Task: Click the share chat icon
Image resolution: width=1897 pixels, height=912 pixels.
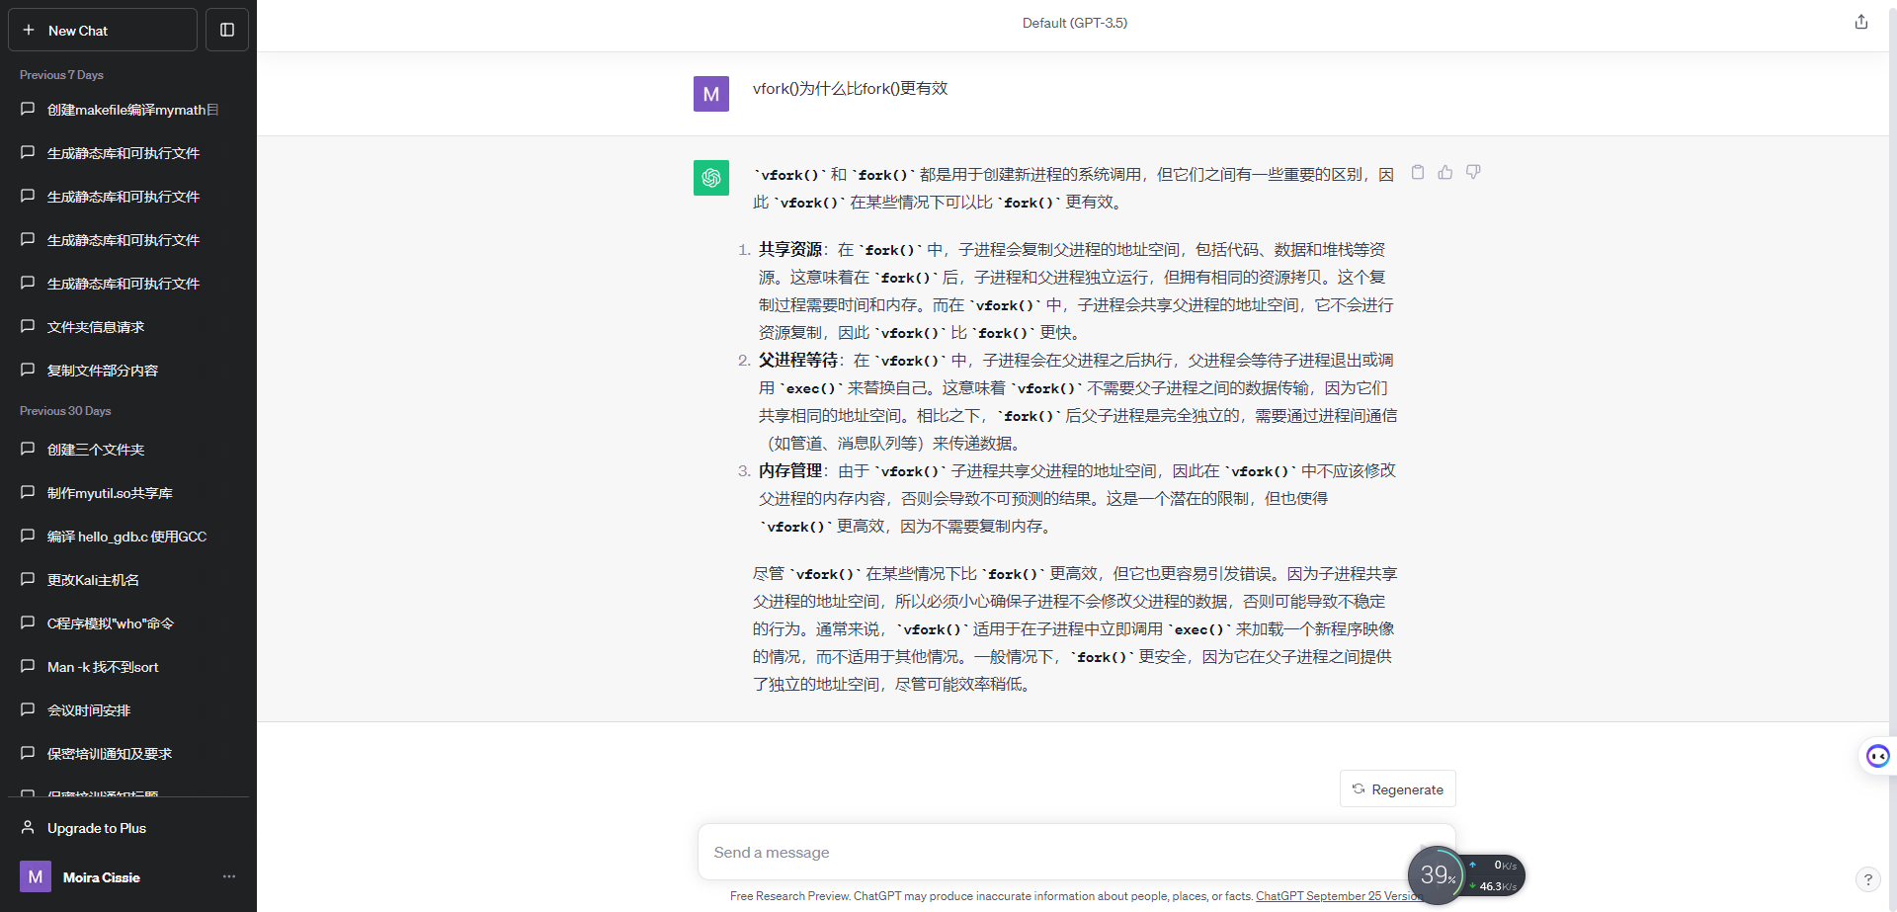Action: click(1861, 22)
